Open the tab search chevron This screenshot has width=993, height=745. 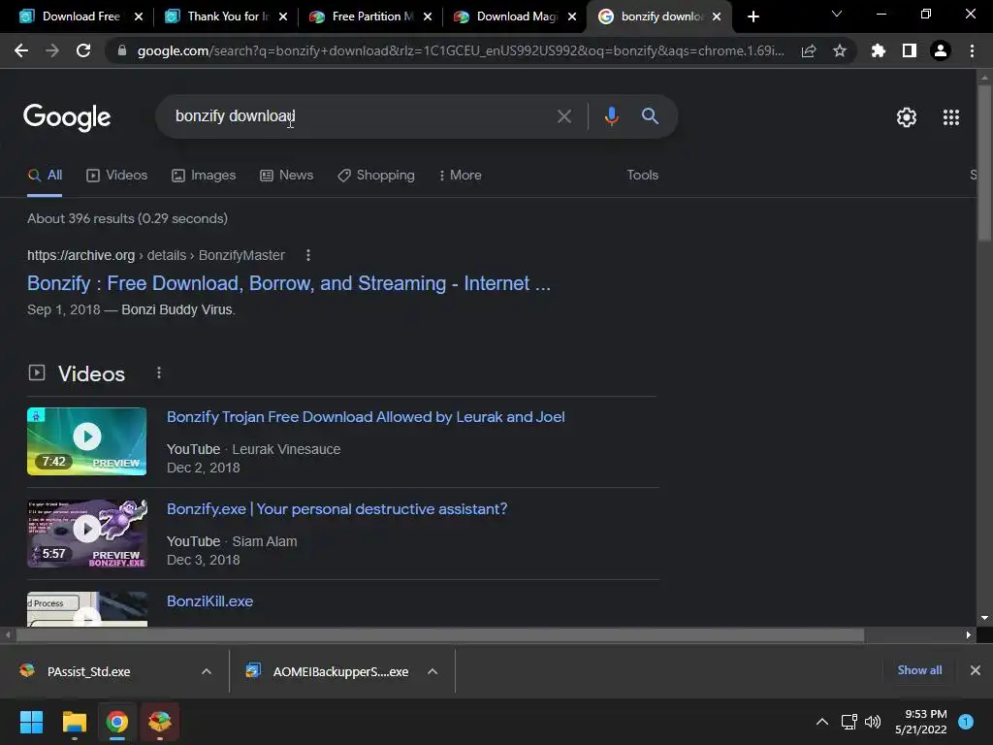[x=837, y=14]
